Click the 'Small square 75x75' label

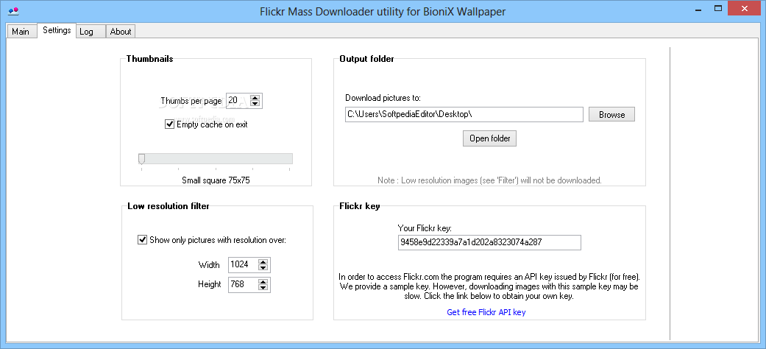(216, 180)
